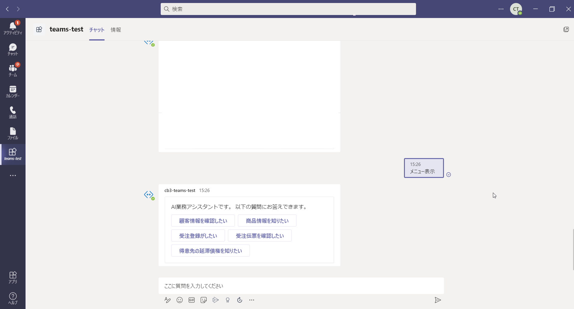574x309 pixels.
Task: Open the Chat section in the sidebar
Action: pyautogui.click(x=13, y=49)
